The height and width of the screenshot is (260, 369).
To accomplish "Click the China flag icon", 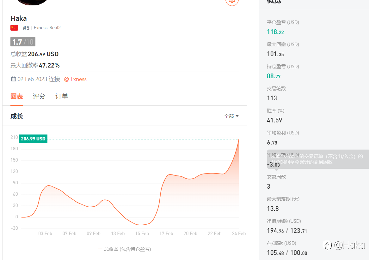I will (14, 28).
